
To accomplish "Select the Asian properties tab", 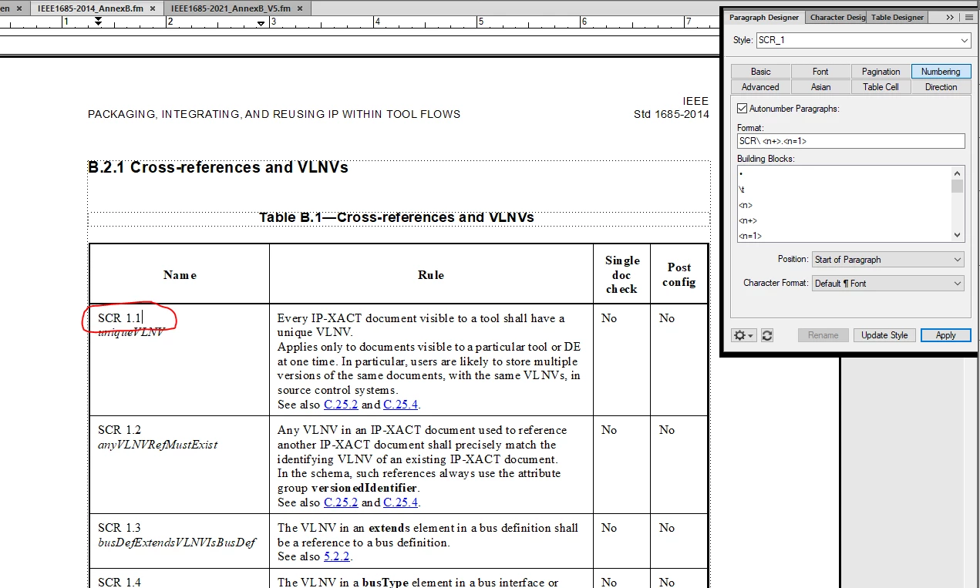I will pyautogui.click(x=820, y=87).
